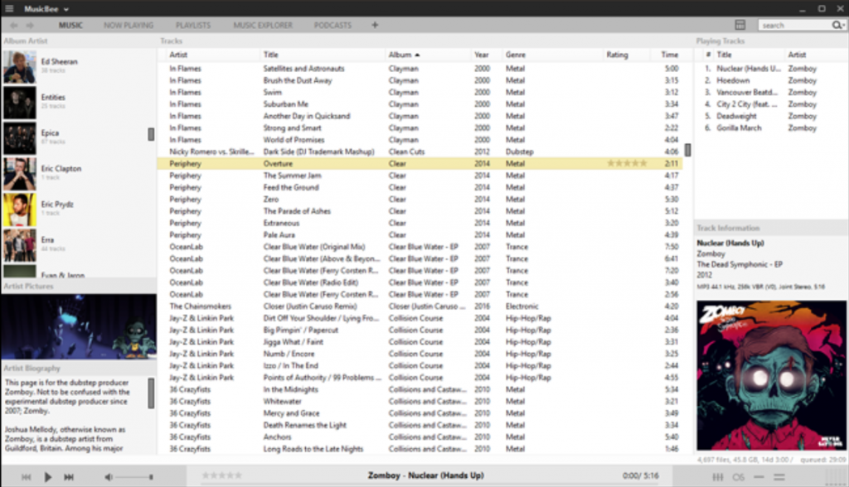Screen dimensions: 849x487
Task: Click the Zomboy album cover artwork
Action: point(771,375)
